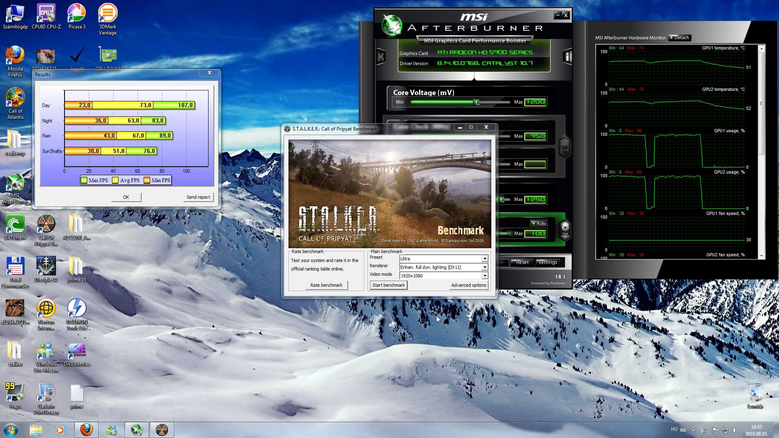Detach the Afterburner Hardware Monitor
The image size is (779, 438).
[x=680, y=38]
